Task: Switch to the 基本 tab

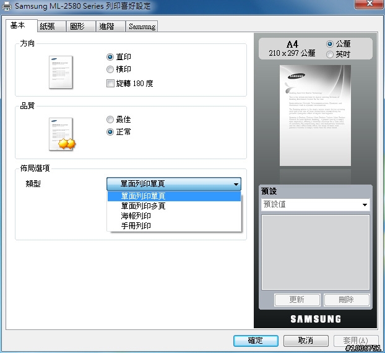Action: 22,25
